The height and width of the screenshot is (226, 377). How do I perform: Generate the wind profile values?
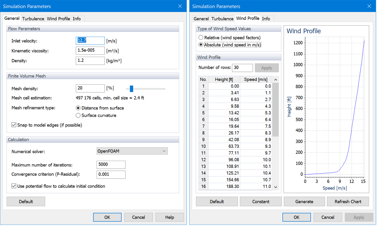[x=304, y=201]
